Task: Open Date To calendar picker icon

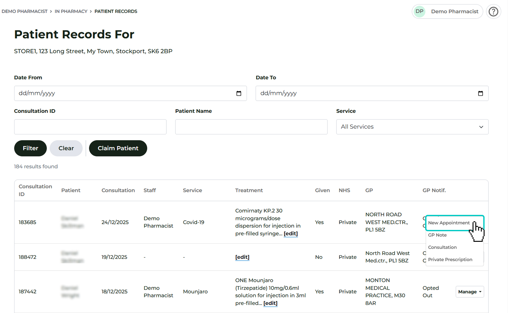Action: (x=480, y=93)
